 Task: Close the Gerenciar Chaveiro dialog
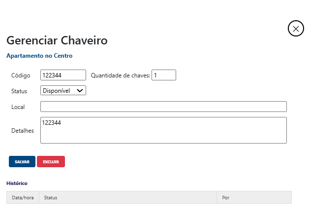[x=295, y=29]
